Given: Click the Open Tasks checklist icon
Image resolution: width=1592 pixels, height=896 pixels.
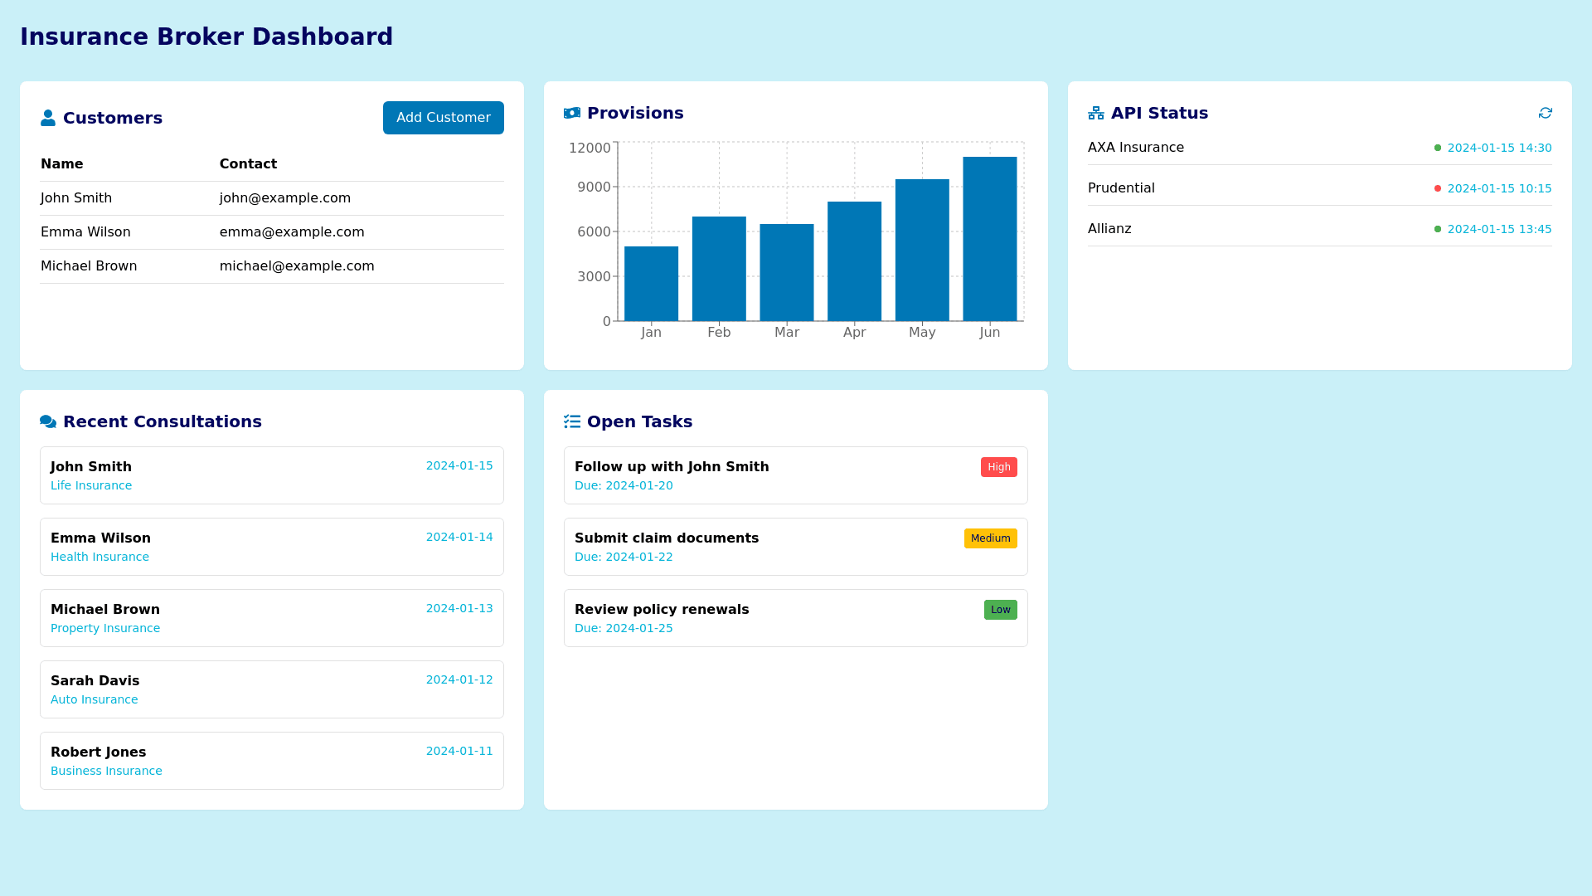Looking at the screenshot, I should pyautogui.click(x=572, y=421).
